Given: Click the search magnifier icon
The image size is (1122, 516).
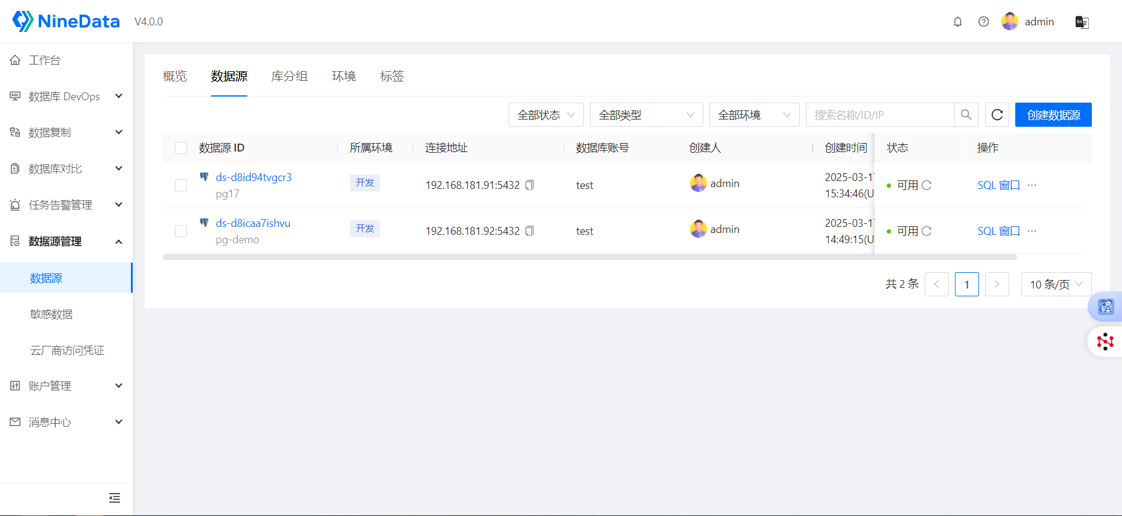Looking at the screenshot, I should pos(966,115).
